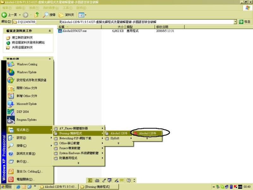253x190 pixels.
Task: Expand hidden items below SlySoft
Action: (118, 143)
